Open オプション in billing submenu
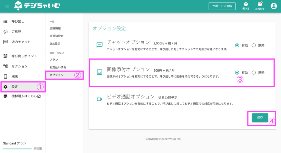This screenshot has width=281, height=153. 64,75
